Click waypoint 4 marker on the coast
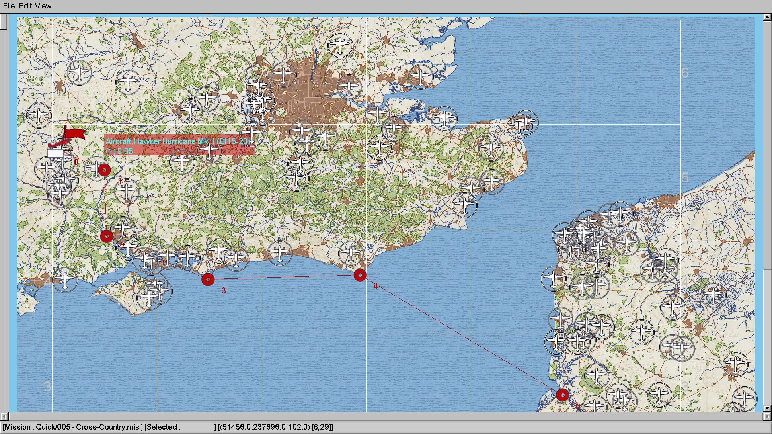This screenshot has width=772, height=434. click(x=360, y=275)
